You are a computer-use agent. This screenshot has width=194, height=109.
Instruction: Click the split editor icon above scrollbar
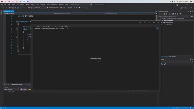[x=156, y=13]
